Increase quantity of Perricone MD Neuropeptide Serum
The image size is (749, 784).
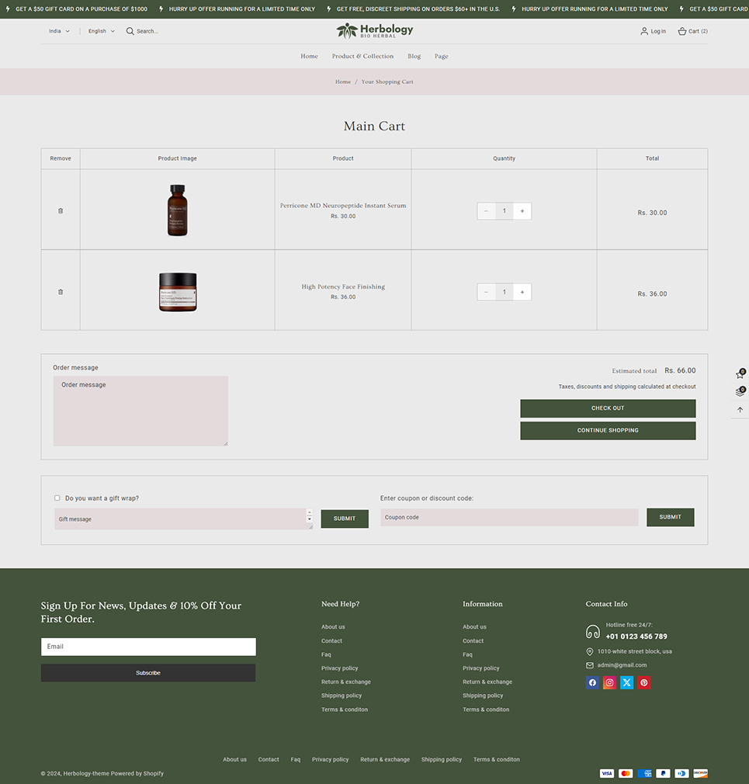pyautogui.click(x=522, y=211)
